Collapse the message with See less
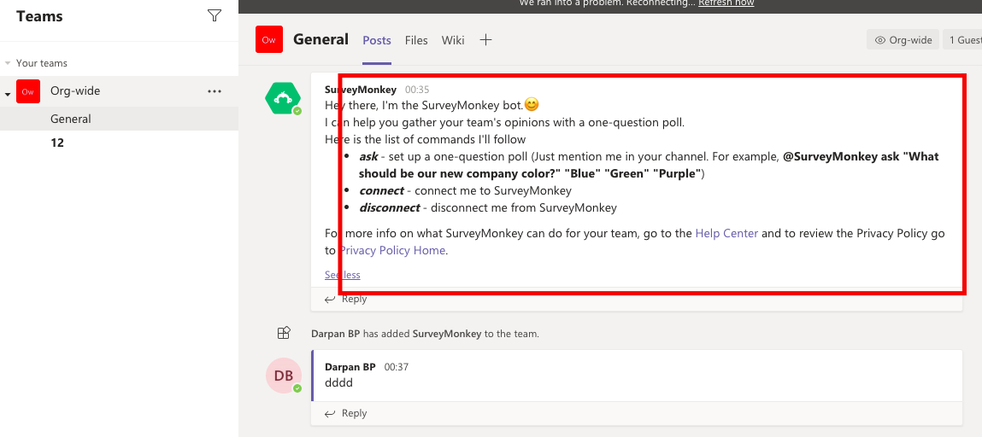 coord(342,275)
